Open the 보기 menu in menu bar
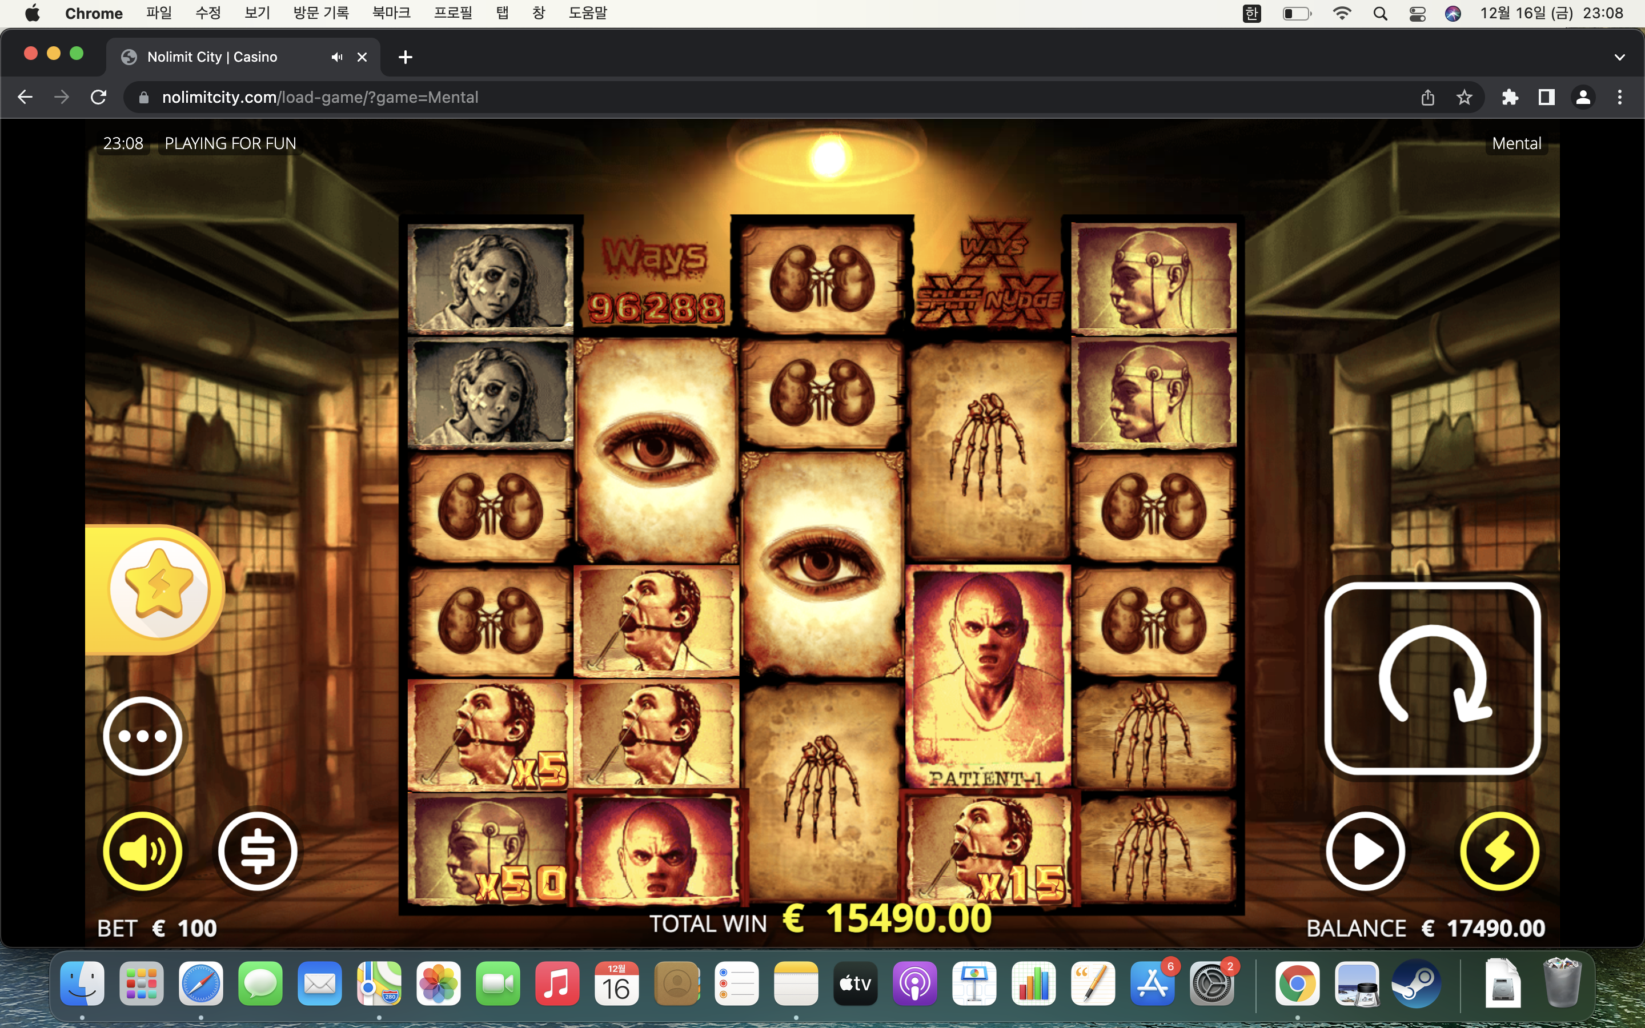1645x1028 pixels. (257, 13)
